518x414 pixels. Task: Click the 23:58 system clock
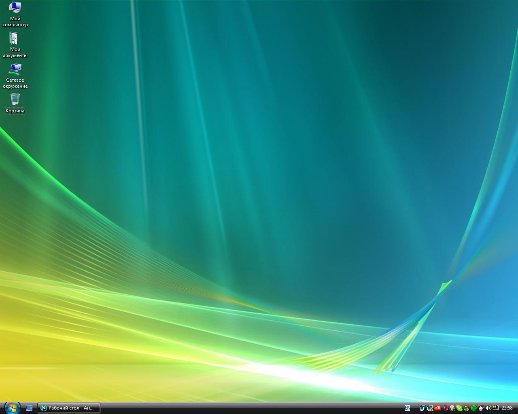pos(507,408)
